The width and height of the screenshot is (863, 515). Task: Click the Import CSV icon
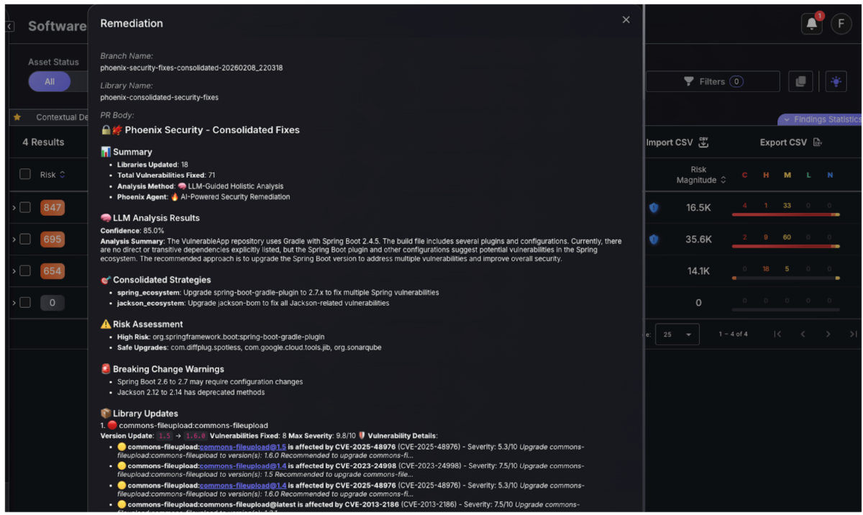(x=703, y=142)
